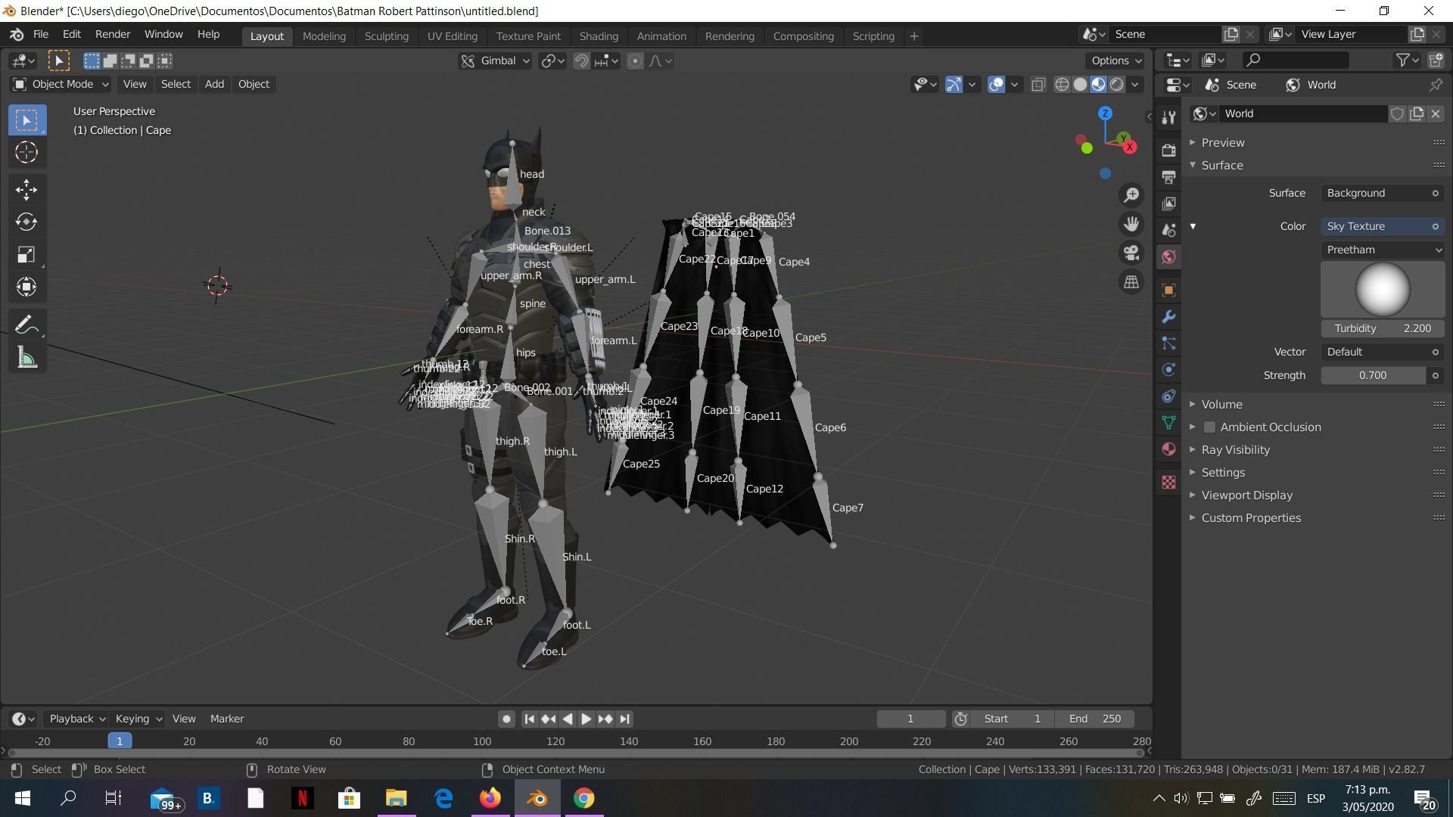Screen dimensions: 1453x817
Task: Click the Sky Texture color button
Action: coord(1383,226)
